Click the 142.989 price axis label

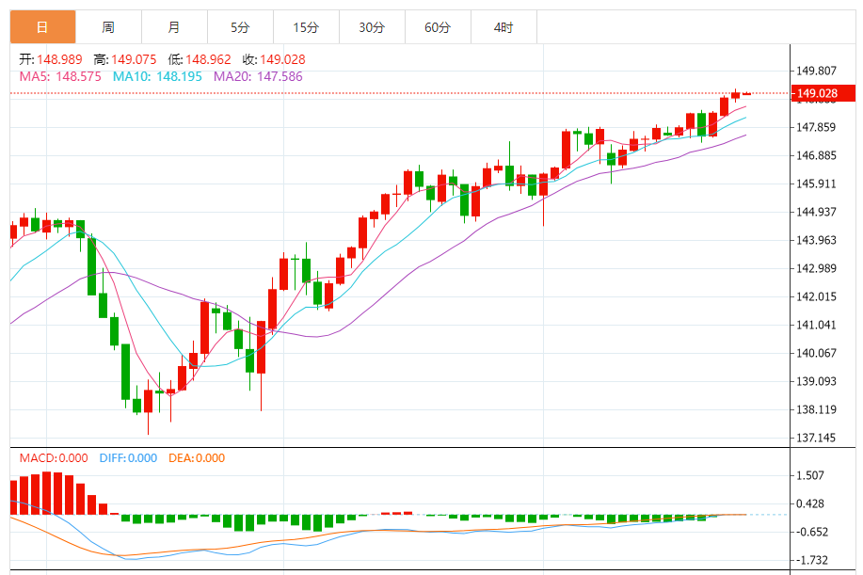(x=816, y=268)
